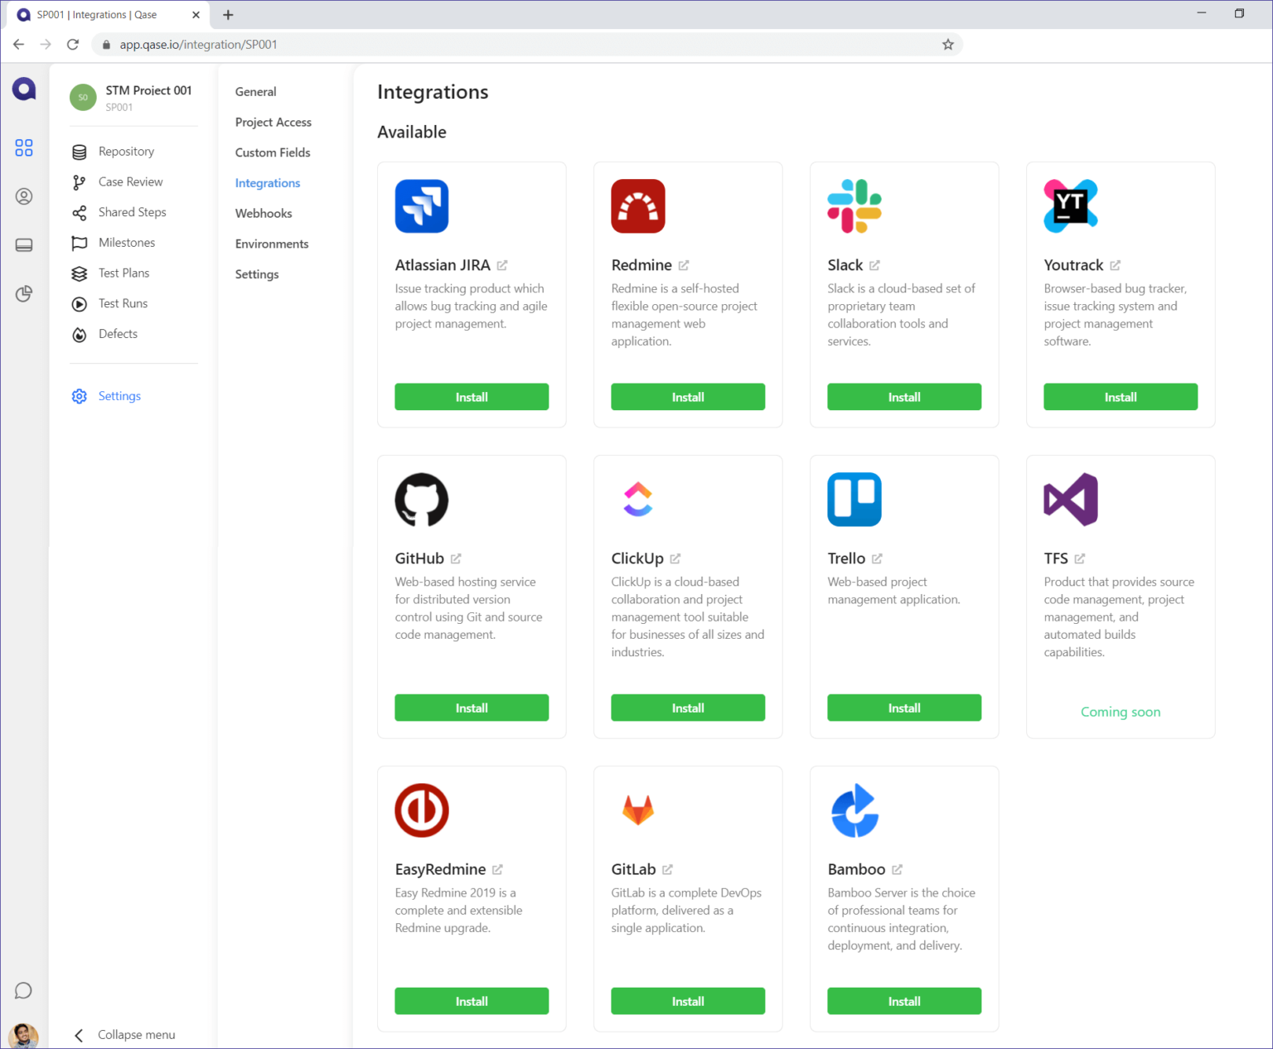Switch to the Custom Fields settings tab
This screenshot has height=1049, width=1273.
[273, 152]
